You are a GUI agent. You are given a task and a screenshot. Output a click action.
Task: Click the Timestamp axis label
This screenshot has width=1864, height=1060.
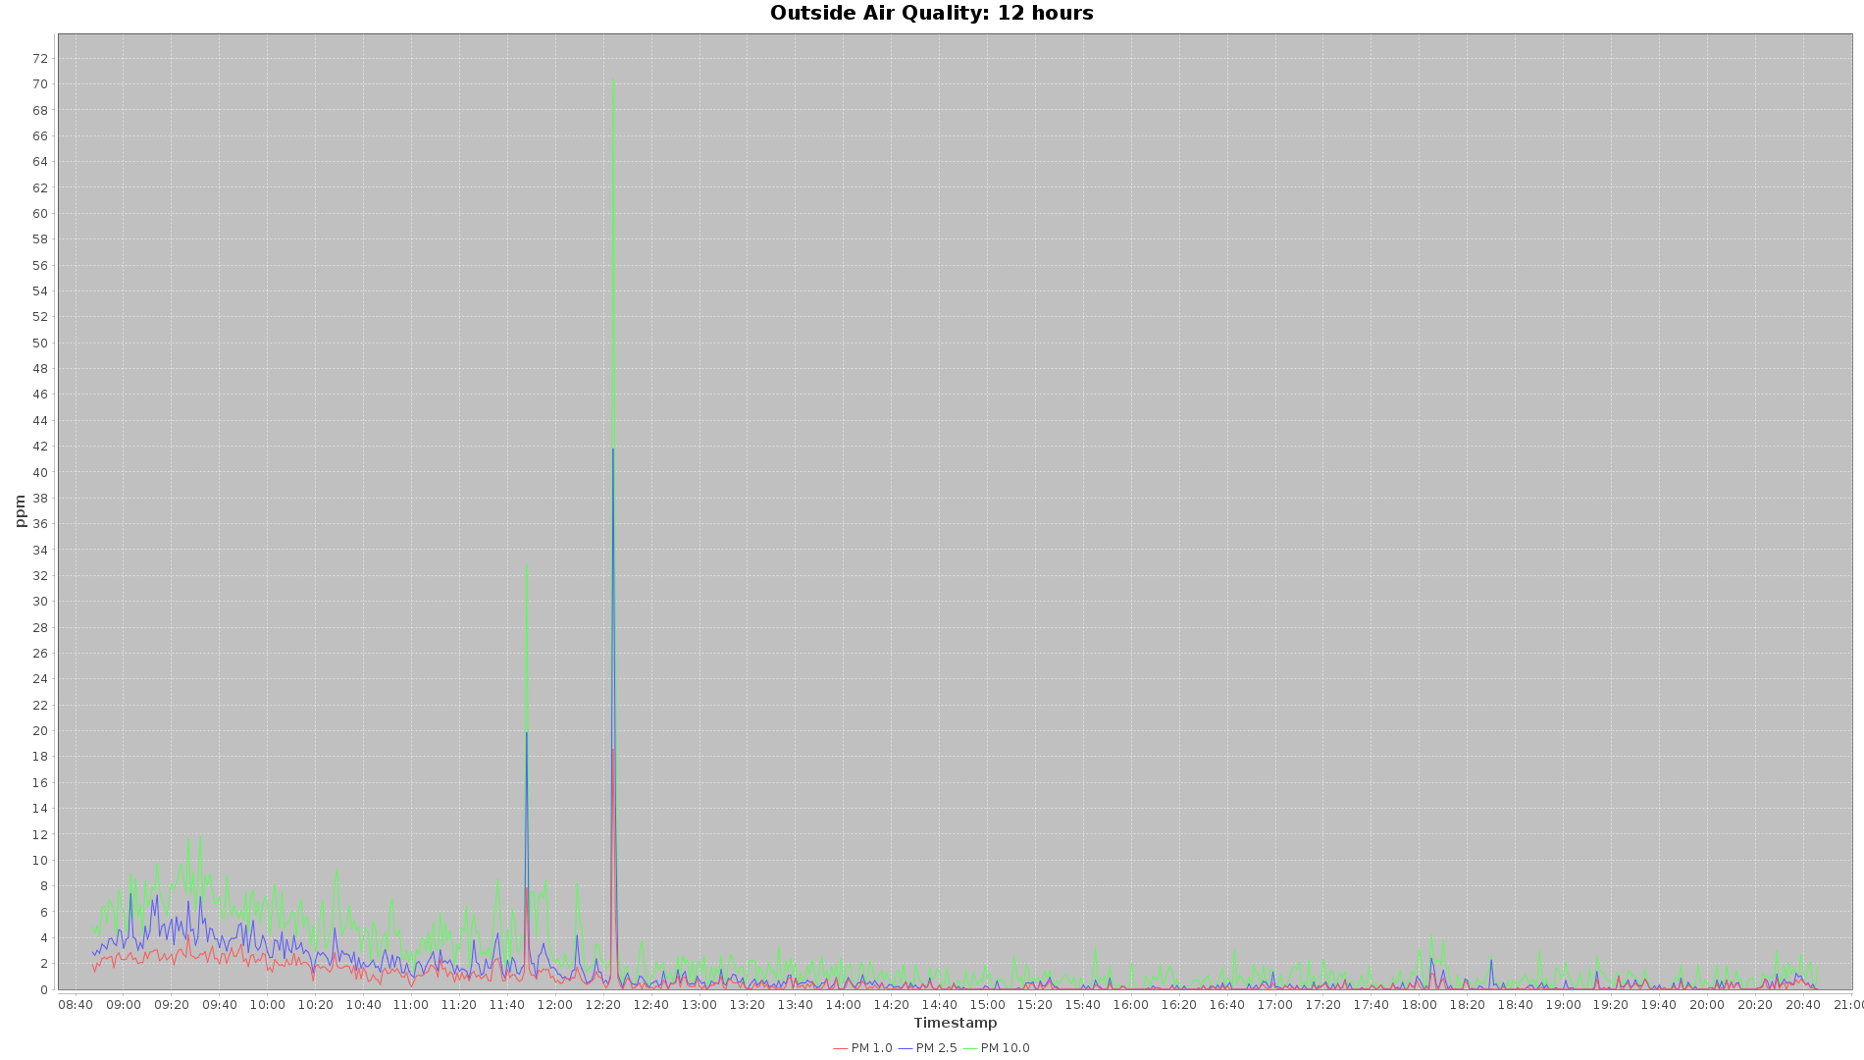(955, 1023)
